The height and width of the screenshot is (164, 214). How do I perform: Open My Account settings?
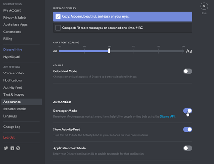(x=12, y=10)
